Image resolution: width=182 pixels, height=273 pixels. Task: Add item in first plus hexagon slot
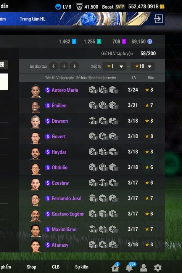53,66
